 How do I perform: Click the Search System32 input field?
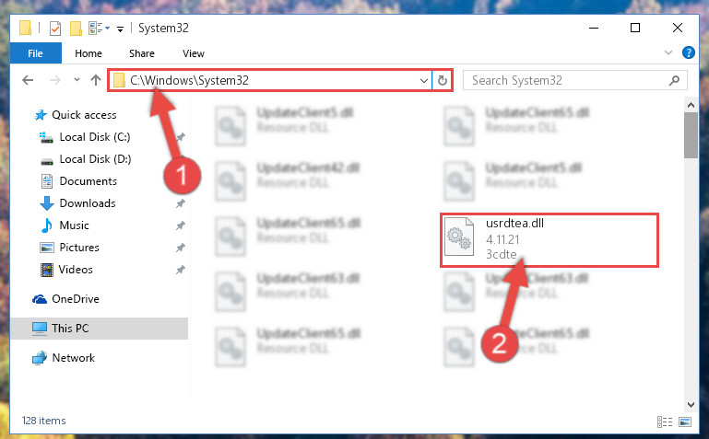(567, 80)
